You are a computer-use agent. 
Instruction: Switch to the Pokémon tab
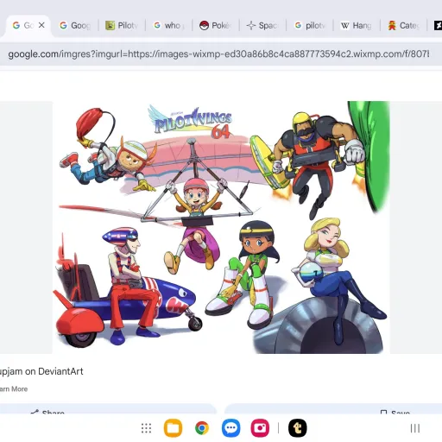point(215,26)
